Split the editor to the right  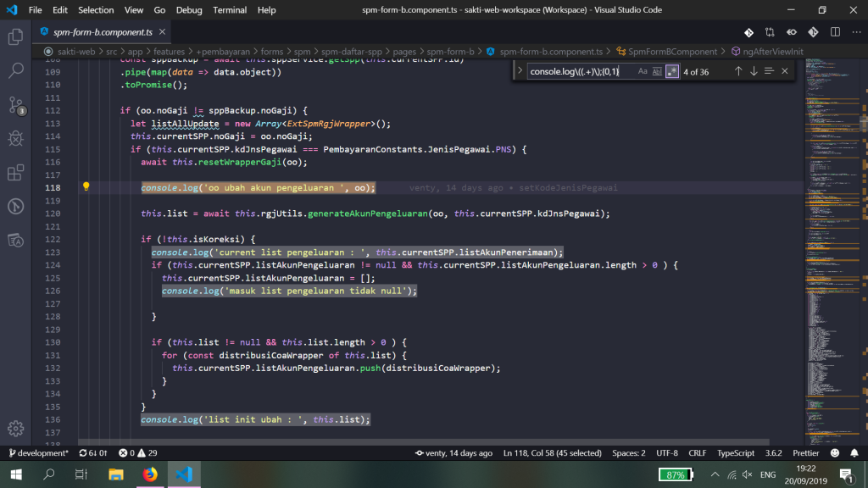[833, 32]
